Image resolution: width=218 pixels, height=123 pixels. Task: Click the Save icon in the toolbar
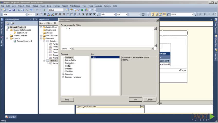pyautogui.click(x=10, y=10)
